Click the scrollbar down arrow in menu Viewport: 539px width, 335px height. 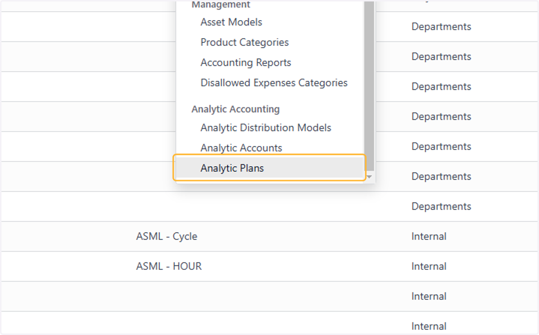click(369, 177)
